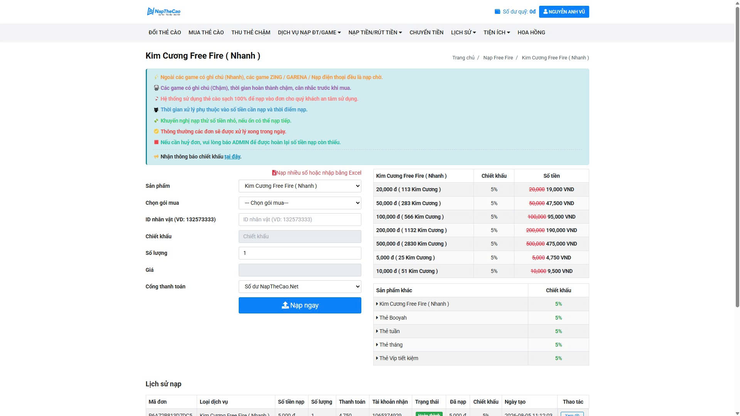Expand NẠP TIỀN/RÚT TIỀN menu
740x416 pixels.
(375, 32)
